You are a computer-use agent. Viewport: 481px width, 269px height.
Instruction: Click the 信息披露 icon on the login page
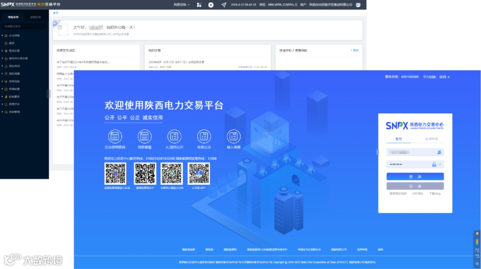144,136
